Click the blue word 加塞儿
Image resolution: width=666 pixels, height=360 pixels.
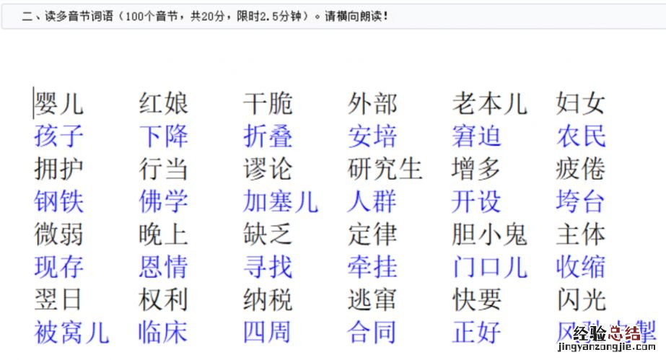point(281,201)
